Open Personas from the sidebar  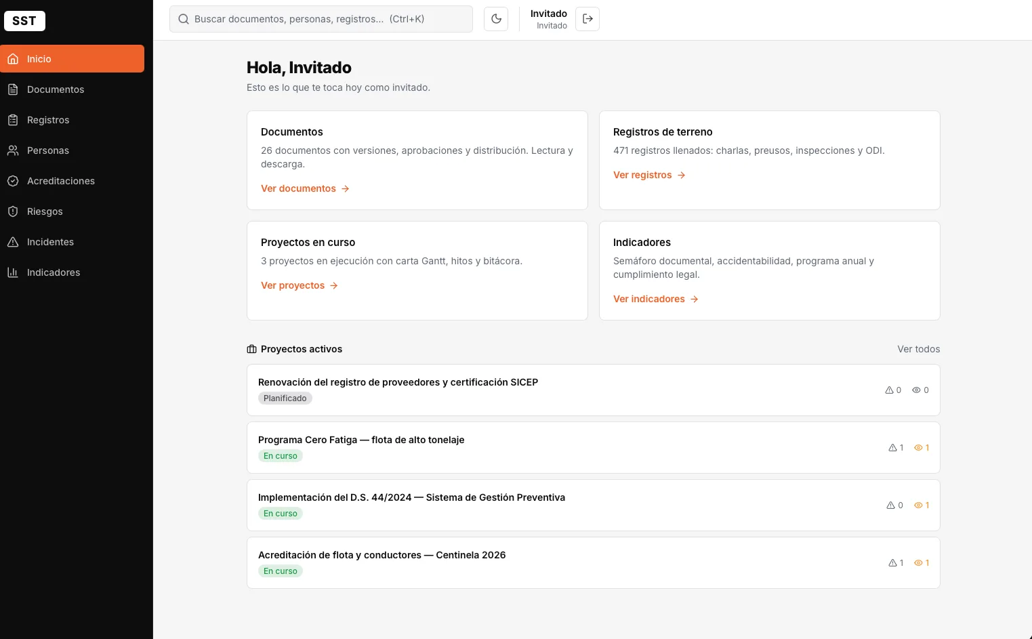point(73,150)
